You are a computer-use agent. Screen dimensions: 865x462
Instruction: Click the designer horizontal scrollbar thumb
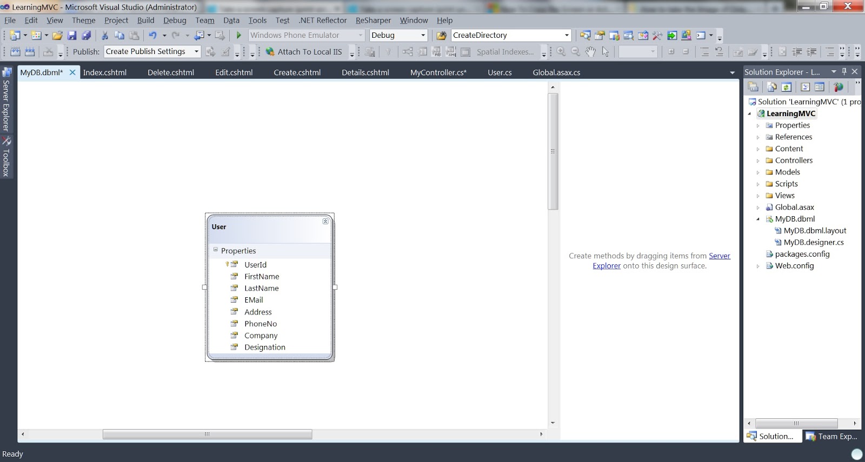coord(207,434)
